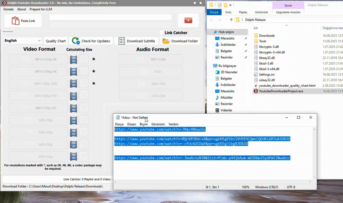
Task: Click the film strip icon beside MP4 480p
Action: pos(74,120)
